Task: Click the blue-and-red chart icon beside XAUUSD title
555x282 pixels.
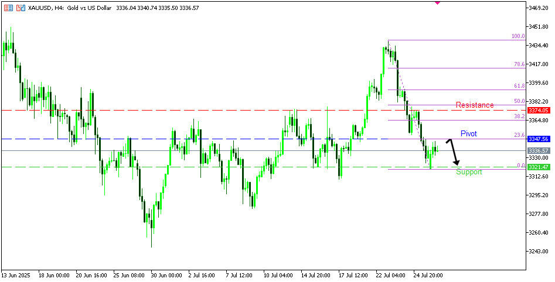Action: (21, 8)
